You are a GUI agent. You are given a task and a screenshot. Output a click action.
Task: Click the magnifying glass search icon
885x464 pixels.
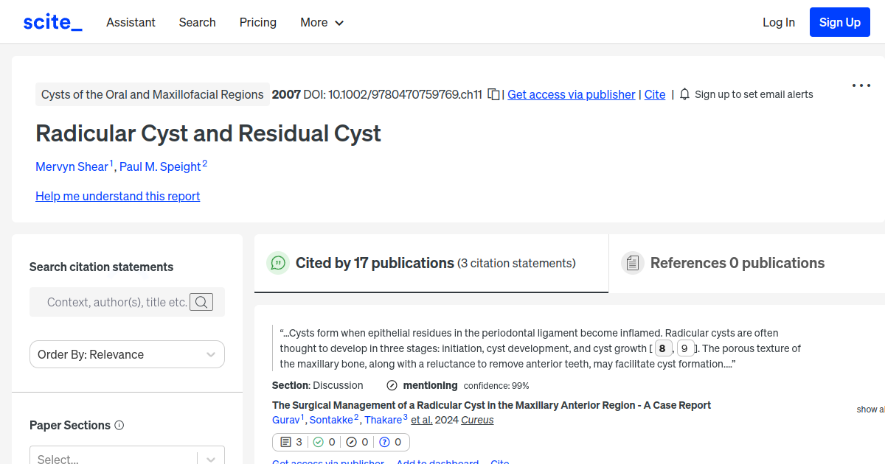pos(201,302)
